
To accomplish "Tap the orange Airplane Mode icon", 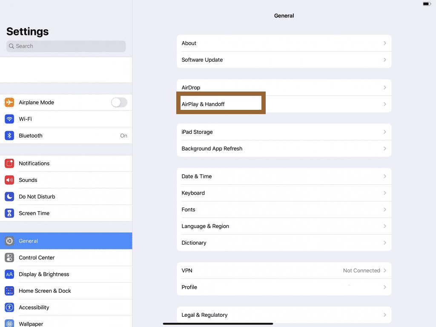I will pos(9,103).
